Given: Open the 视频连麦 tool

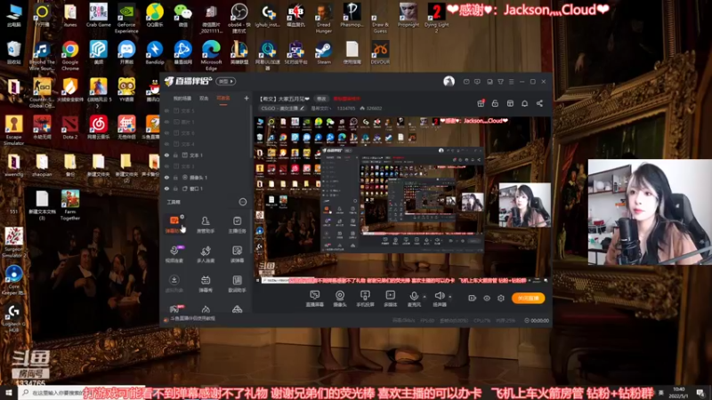Looking at the screenshot, I should tap(174, 254).
